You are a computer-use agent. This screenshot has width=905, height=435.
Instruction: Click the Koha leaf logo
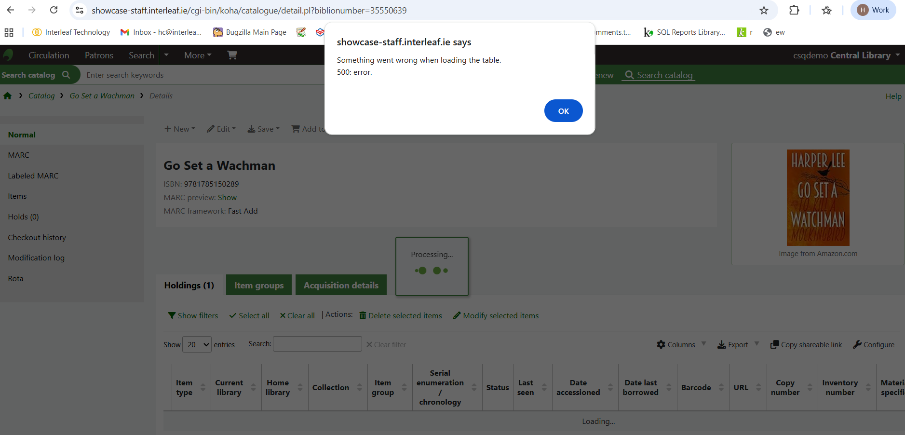[x=8, y=55]
